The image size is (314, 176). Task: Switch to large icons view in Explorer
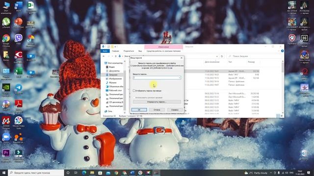point(282,116)
